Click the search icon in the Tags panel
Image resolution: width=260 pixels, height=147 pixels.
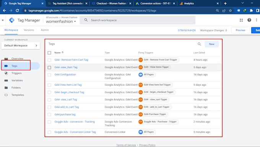tap(199, 44)
